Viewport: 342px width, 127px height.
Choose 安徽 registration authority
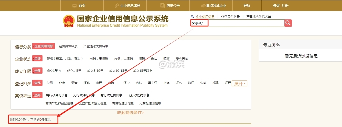click(203, 83)
